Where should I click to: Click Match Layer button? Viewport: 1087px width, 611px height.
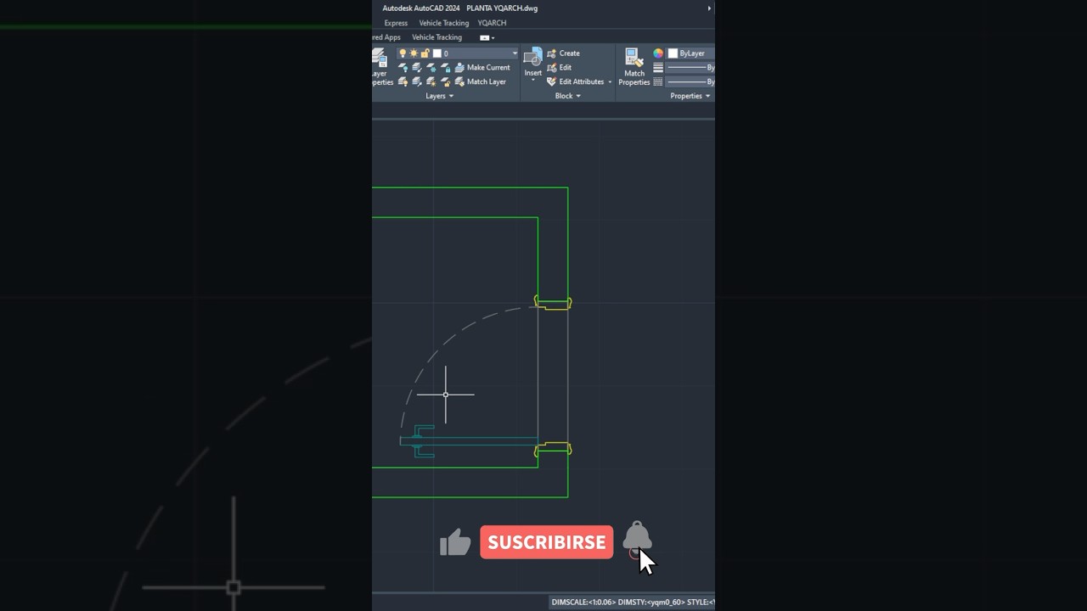(481, 82)
